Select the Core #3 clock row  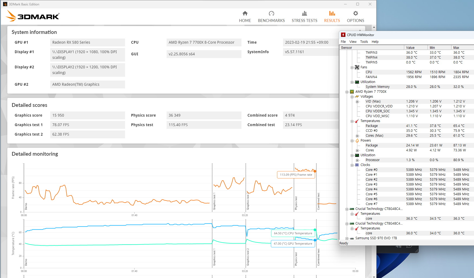(x=407, y=184)
